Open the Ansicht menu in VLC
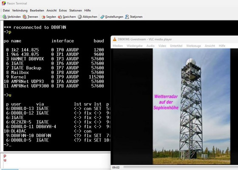 click(210, 46)
